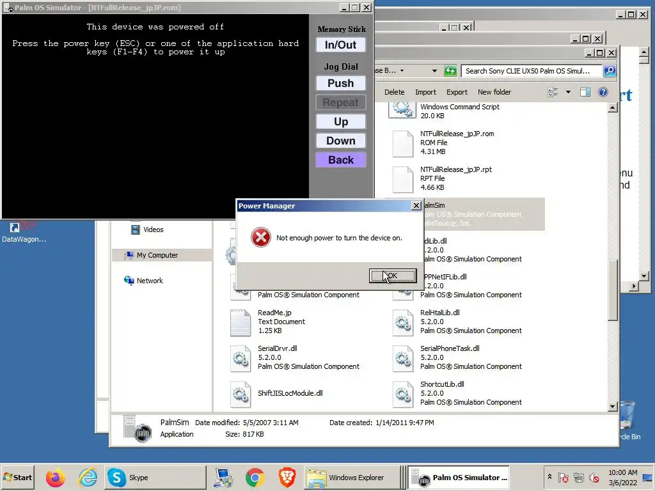This screenshot has height=491, width=655.
Task: Open the DataWagon desktop shortcut
Action: pos(24,232)
